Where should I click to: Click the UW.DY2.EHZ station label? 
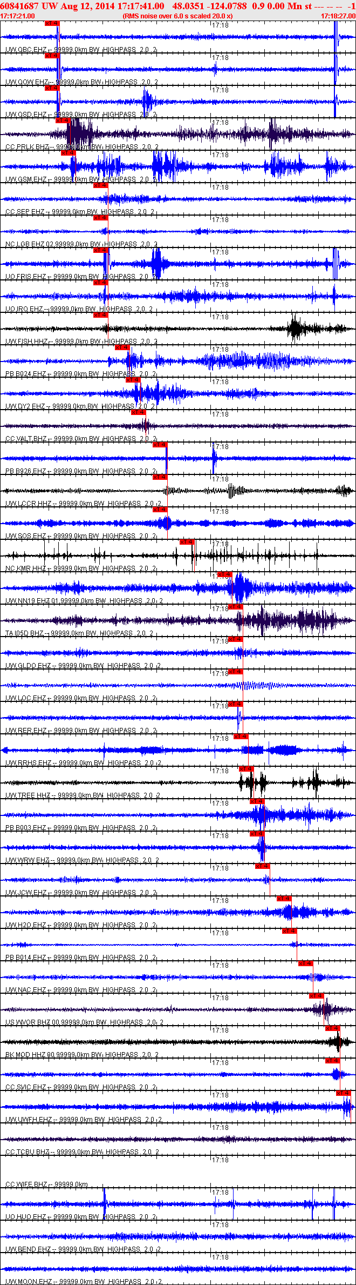coord(26,406)
